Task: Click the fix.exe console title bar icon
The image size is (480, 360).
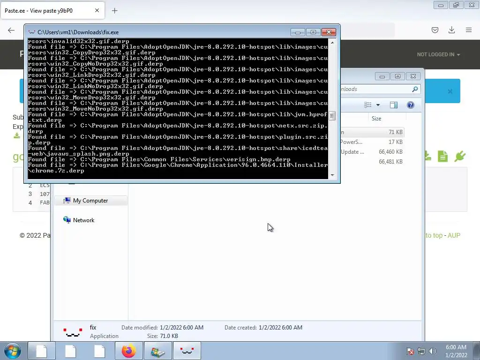Action: [31, 32]
